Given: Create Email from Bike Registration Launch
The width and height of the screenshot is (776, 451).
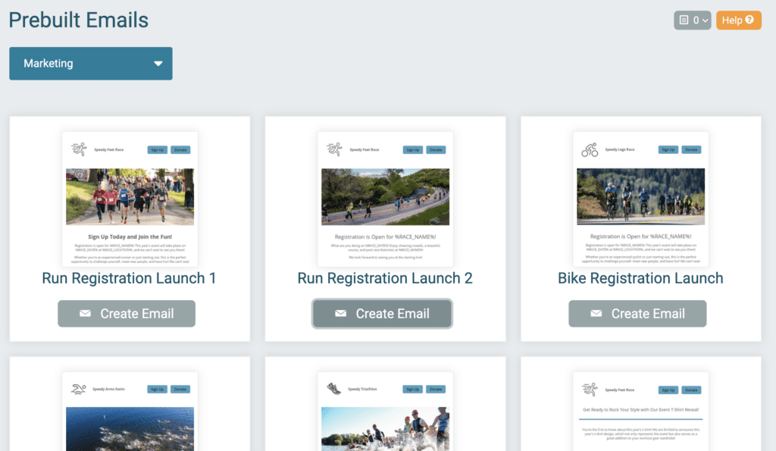Looking at the screenshot, I should coord(637,313).
